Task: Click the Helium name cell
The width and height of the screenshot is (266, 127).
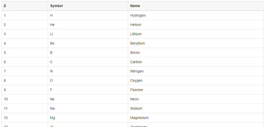Action: (x=136, y=25)
